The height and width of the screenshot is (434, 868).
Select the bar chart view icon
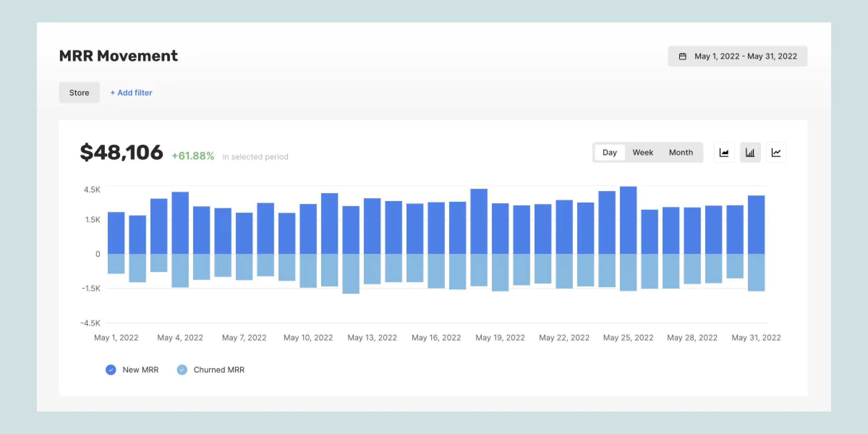[x=750, y=153]
